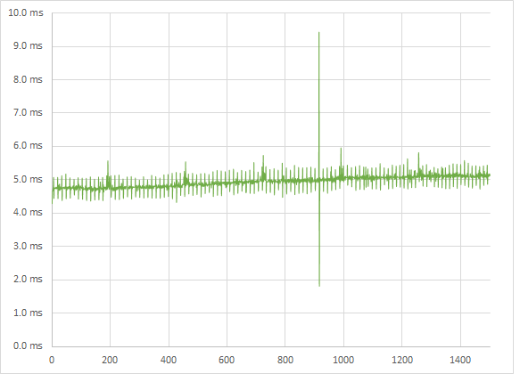
Task: Select the 8.0 ms axis label
Action: point(28,79)
